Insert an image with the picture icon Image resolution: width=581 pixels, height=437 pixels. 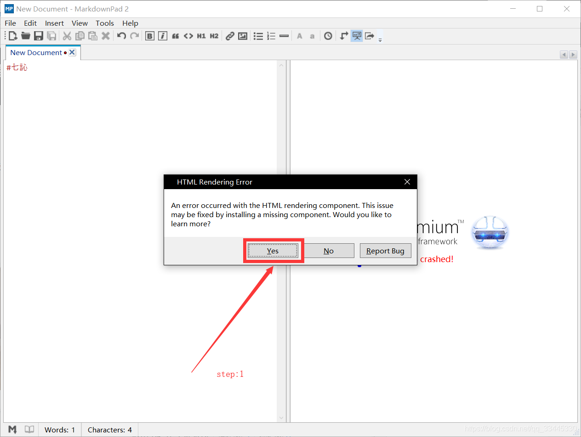pos(243,36)
